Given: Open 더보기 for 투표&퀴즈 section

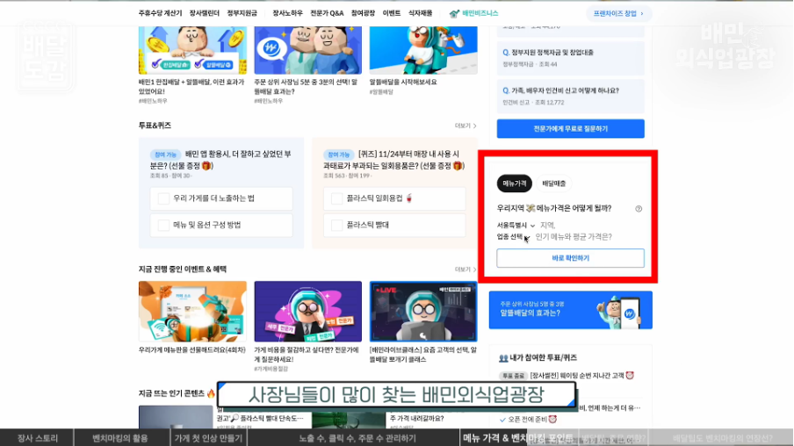Looking at the screenshot, I should click(x=466, y=126).
